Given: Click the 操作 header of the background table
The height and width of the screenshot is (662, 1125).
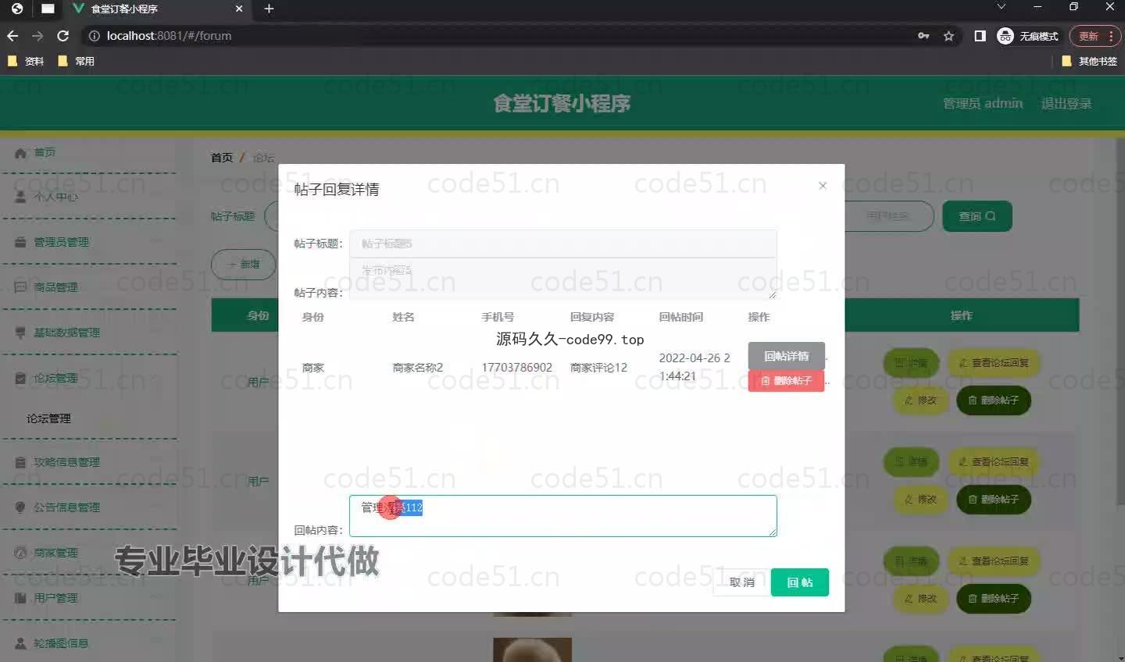Looking at the screenshot, I should pyautogui.click(x=962, y=315).
